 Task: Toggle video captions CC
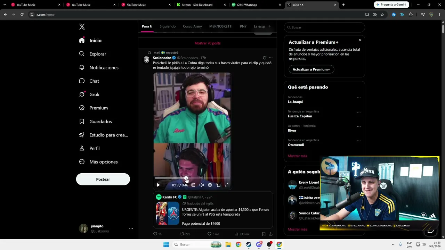[193, 185]
